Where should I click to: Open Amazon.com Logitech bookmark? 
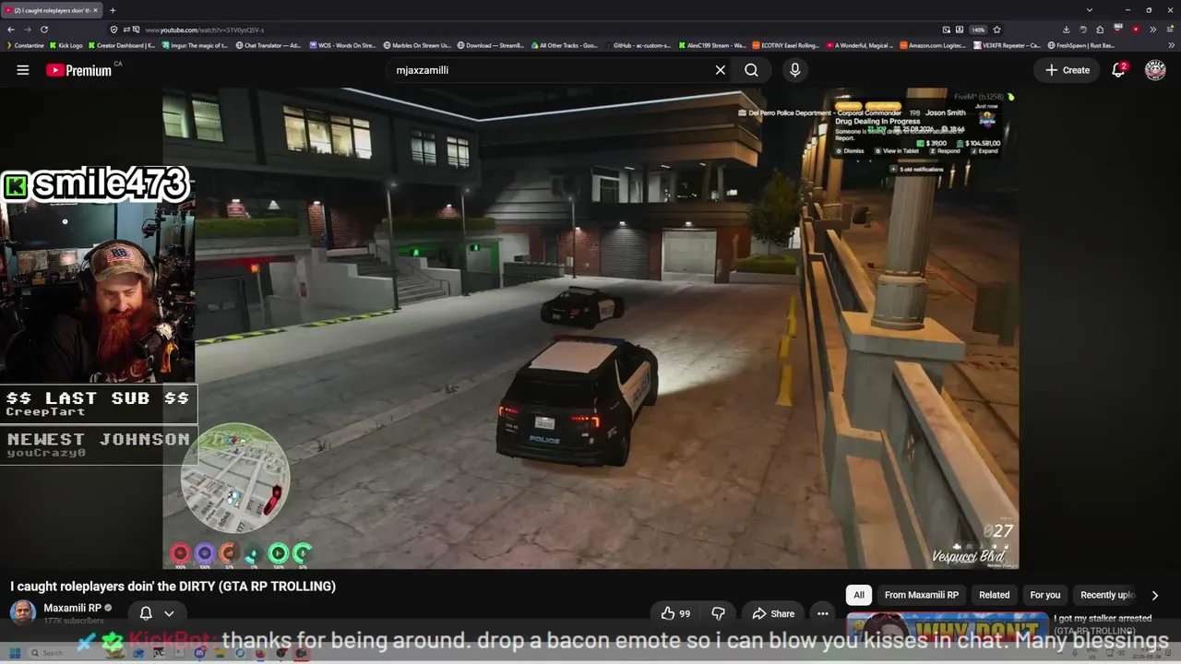(x=933, y=45)
